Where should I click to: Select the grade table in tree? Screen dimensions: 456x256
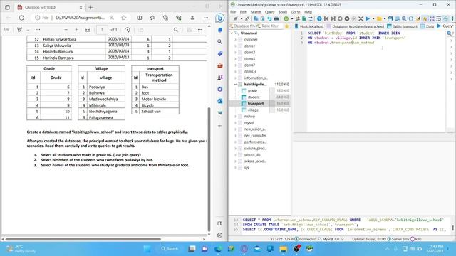pyautogui.click(x=252, y=90)
